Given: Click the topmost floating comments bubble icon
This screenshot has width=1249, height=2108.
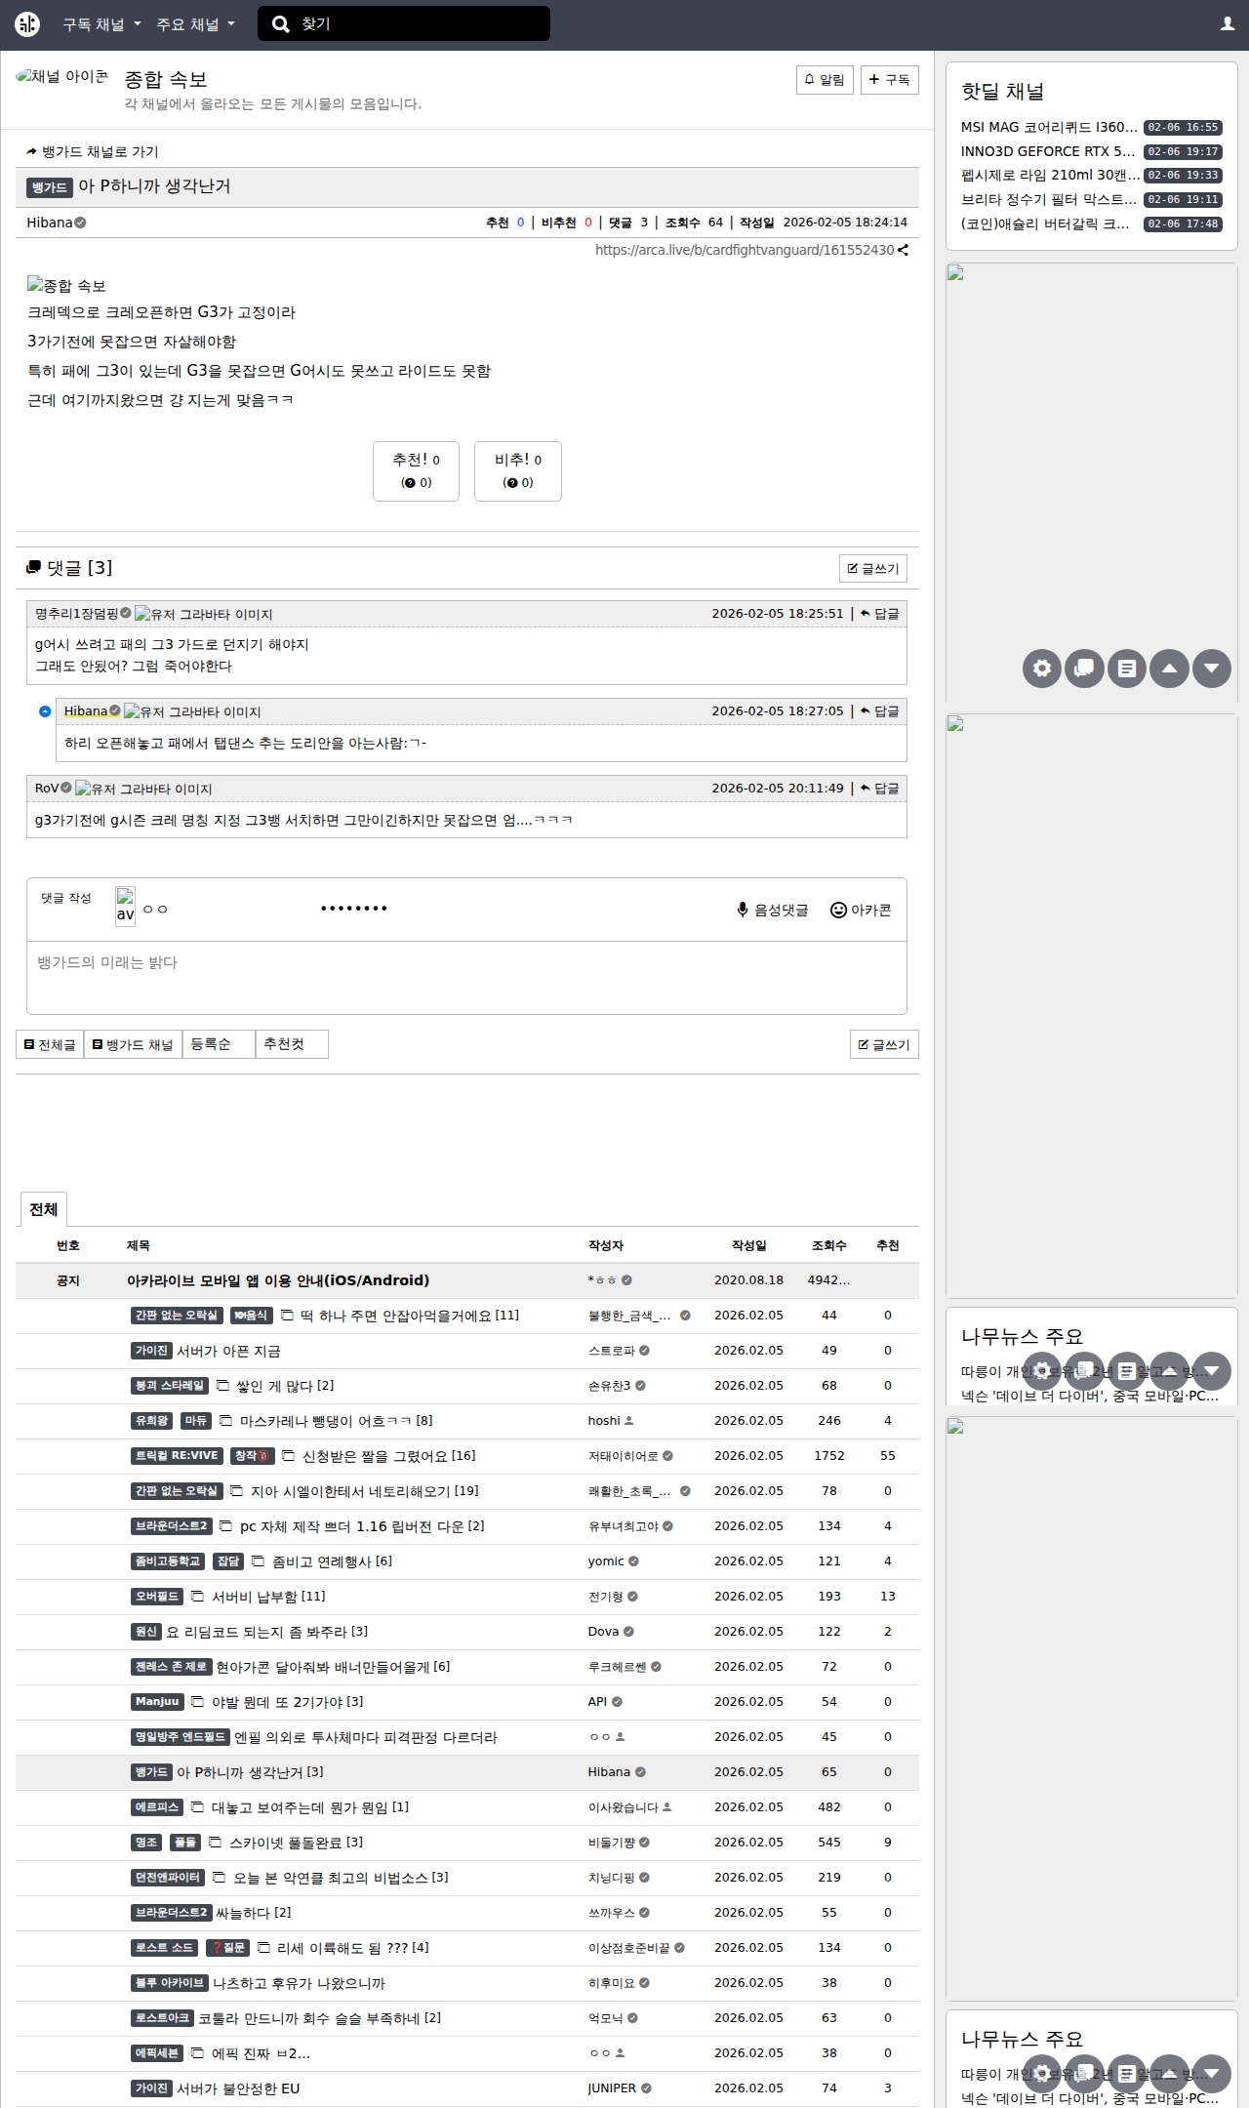Looking at the screenshot, I should click(x=1084, y=669).
